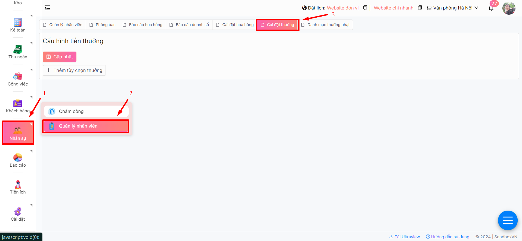Image resolution: width=522 pixels, height=241 pixels.
Task: Open the Công việc sidebar icon
Action: (18, 76)
